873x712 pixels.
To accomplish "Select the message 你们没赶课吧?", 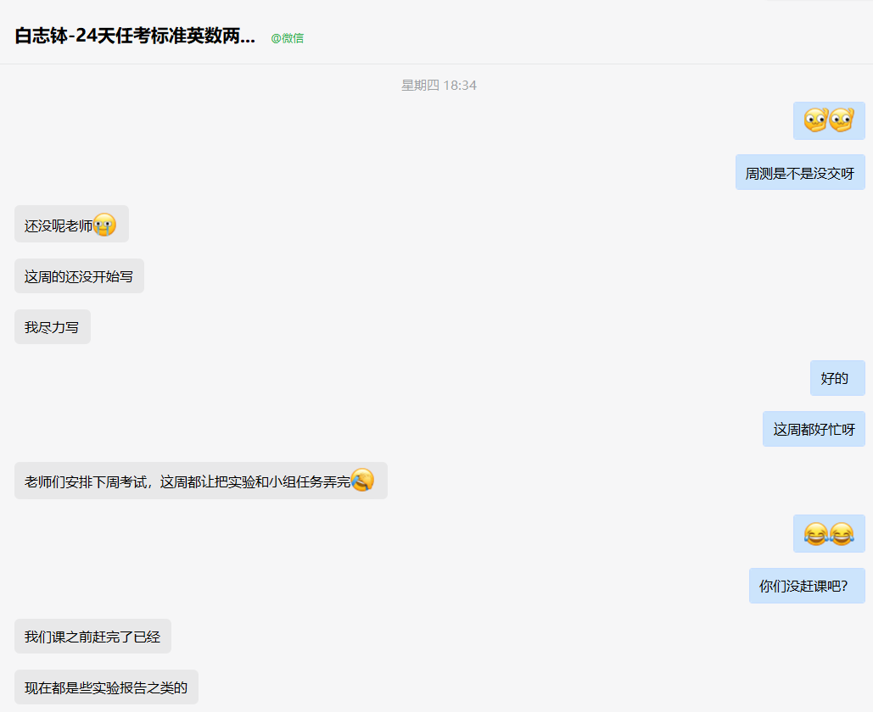I will 807,586.
